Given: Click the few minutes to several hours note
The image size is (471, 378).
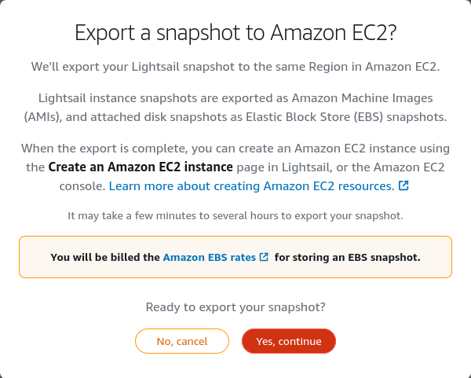Looking at the screenshot, I should [x=235, y=215].
